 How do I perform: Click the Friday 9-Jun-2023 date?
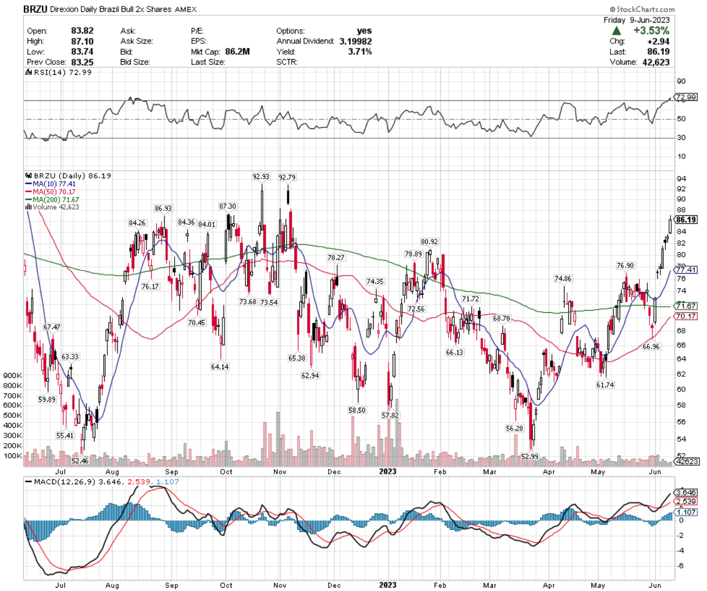click(x=637, y=20)
